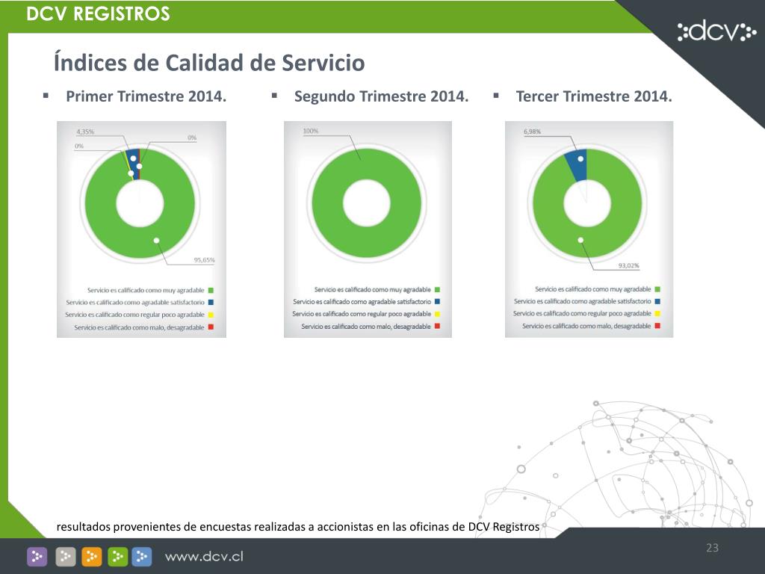Screen dimensions: 765x574
Task: Click 'muy agradable' legend text in third chart
Action: click(592, 289)
